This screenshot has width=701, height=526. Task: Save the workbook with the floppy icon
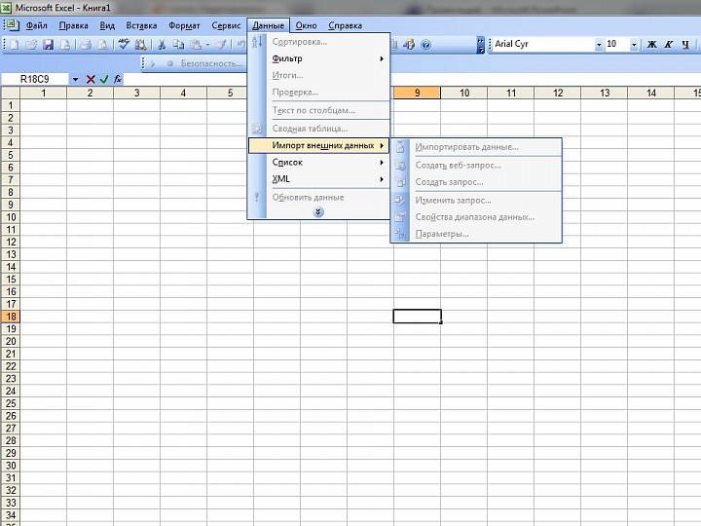pyautogui.click(x=48, y=44)
